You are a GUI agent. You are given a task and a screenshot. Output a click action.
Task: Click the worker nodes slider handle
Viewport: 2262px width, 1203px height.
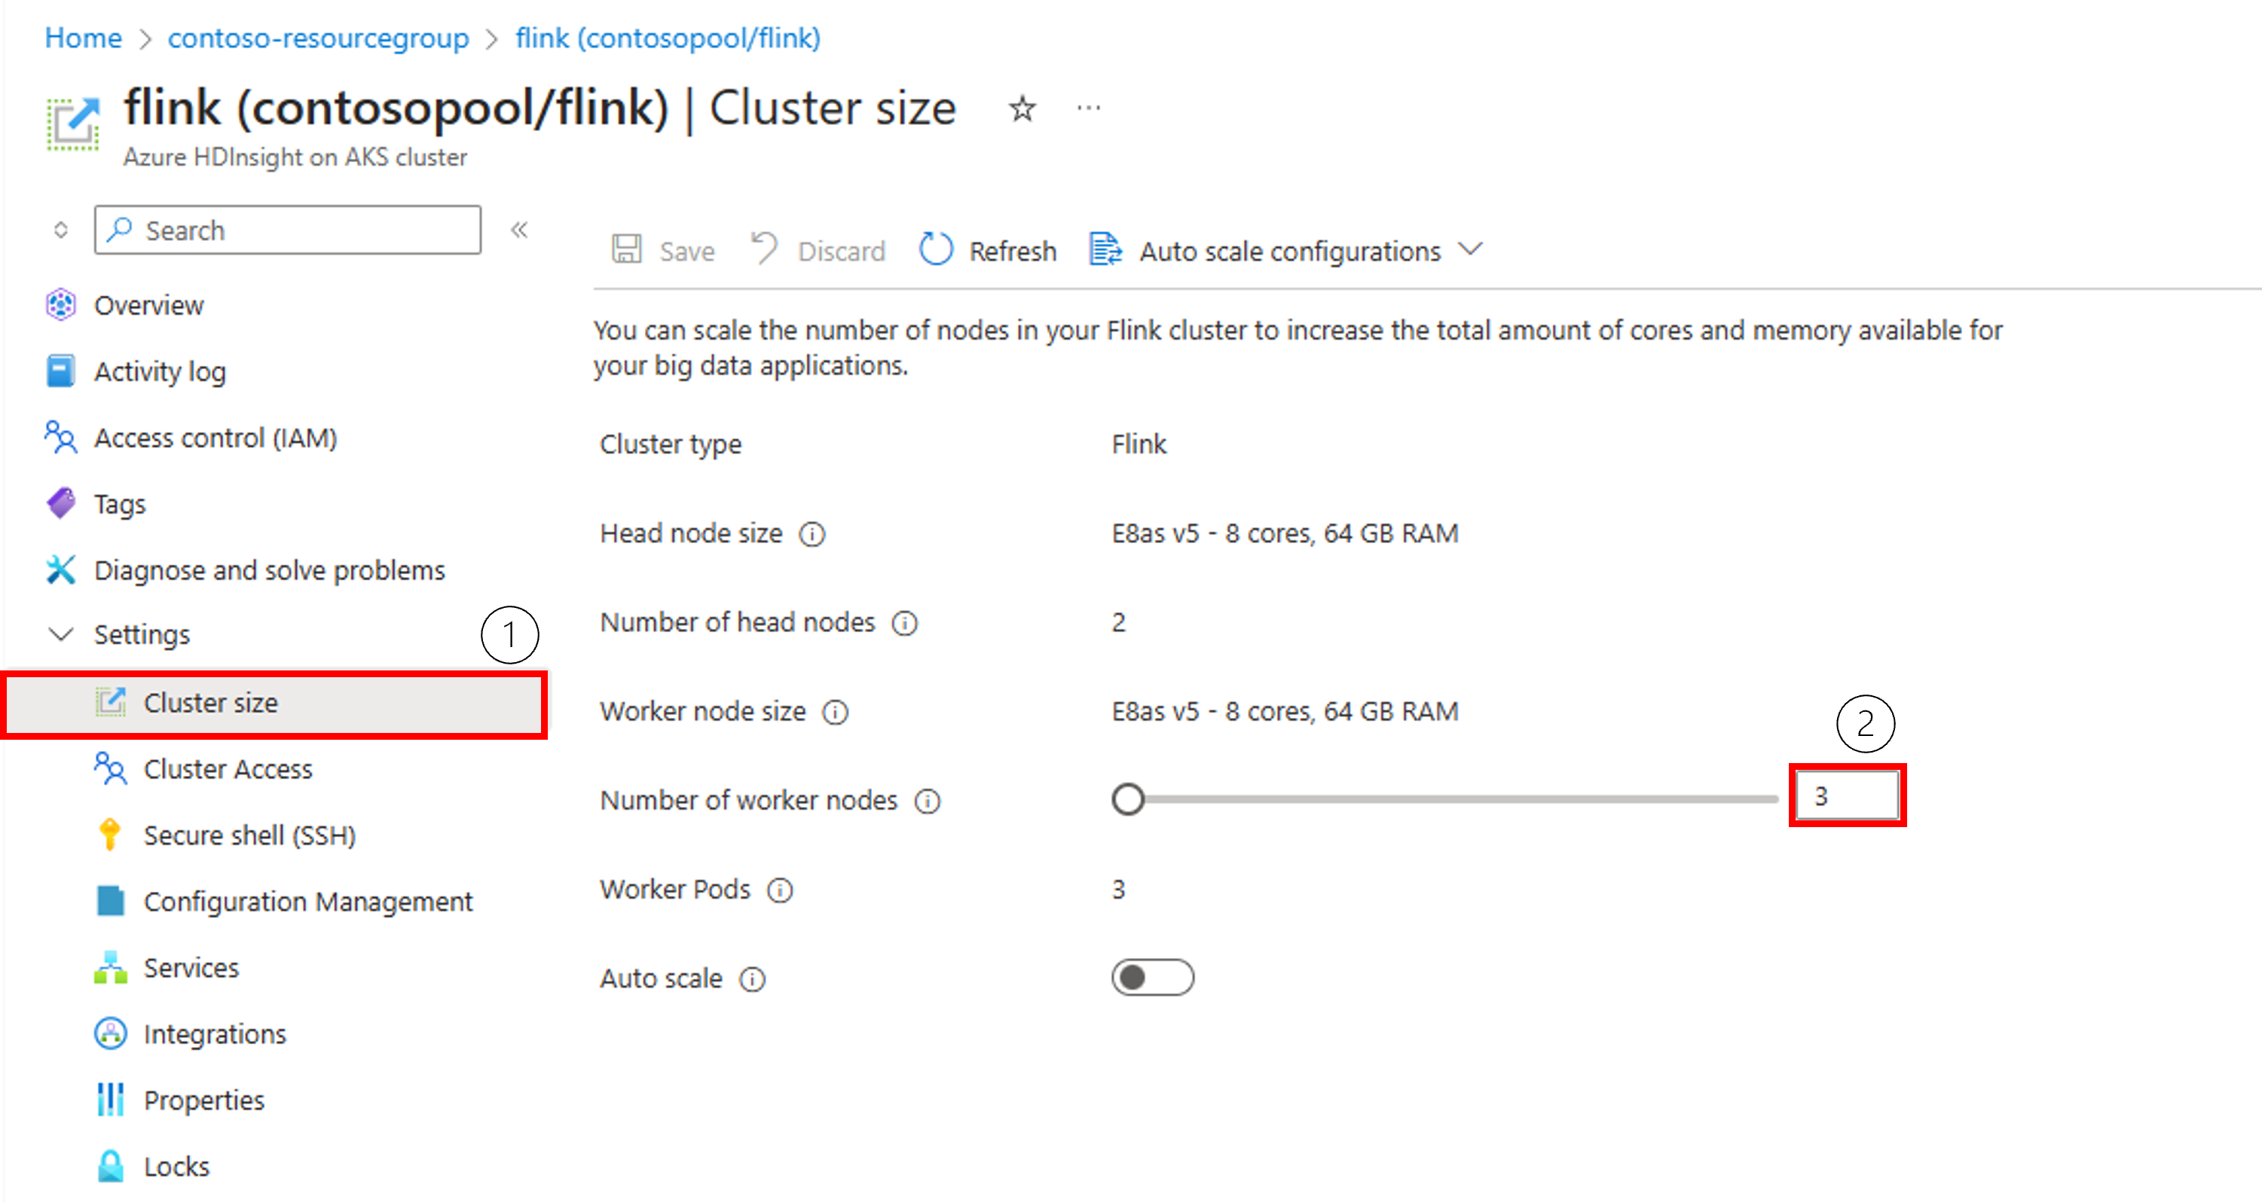pos(1127,799)
